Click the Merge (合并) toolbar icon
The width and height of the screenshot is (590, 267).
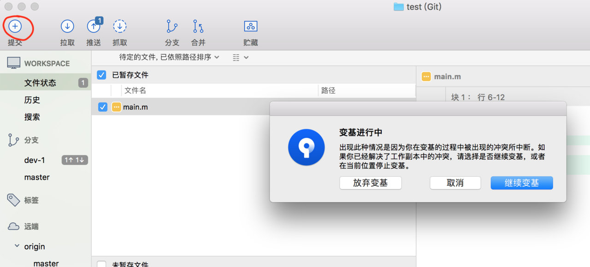pyautogui.click(x=198, y=27)
